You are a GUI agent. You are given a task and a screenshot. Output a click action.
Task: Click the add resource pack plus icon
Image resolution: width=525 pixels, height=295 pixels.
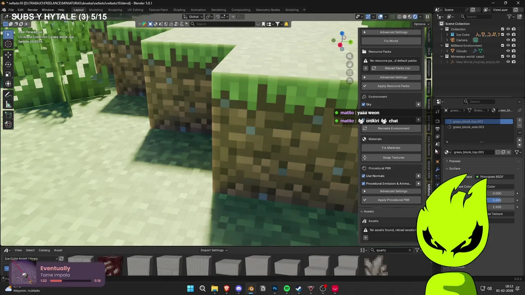(x=365, y=68)
